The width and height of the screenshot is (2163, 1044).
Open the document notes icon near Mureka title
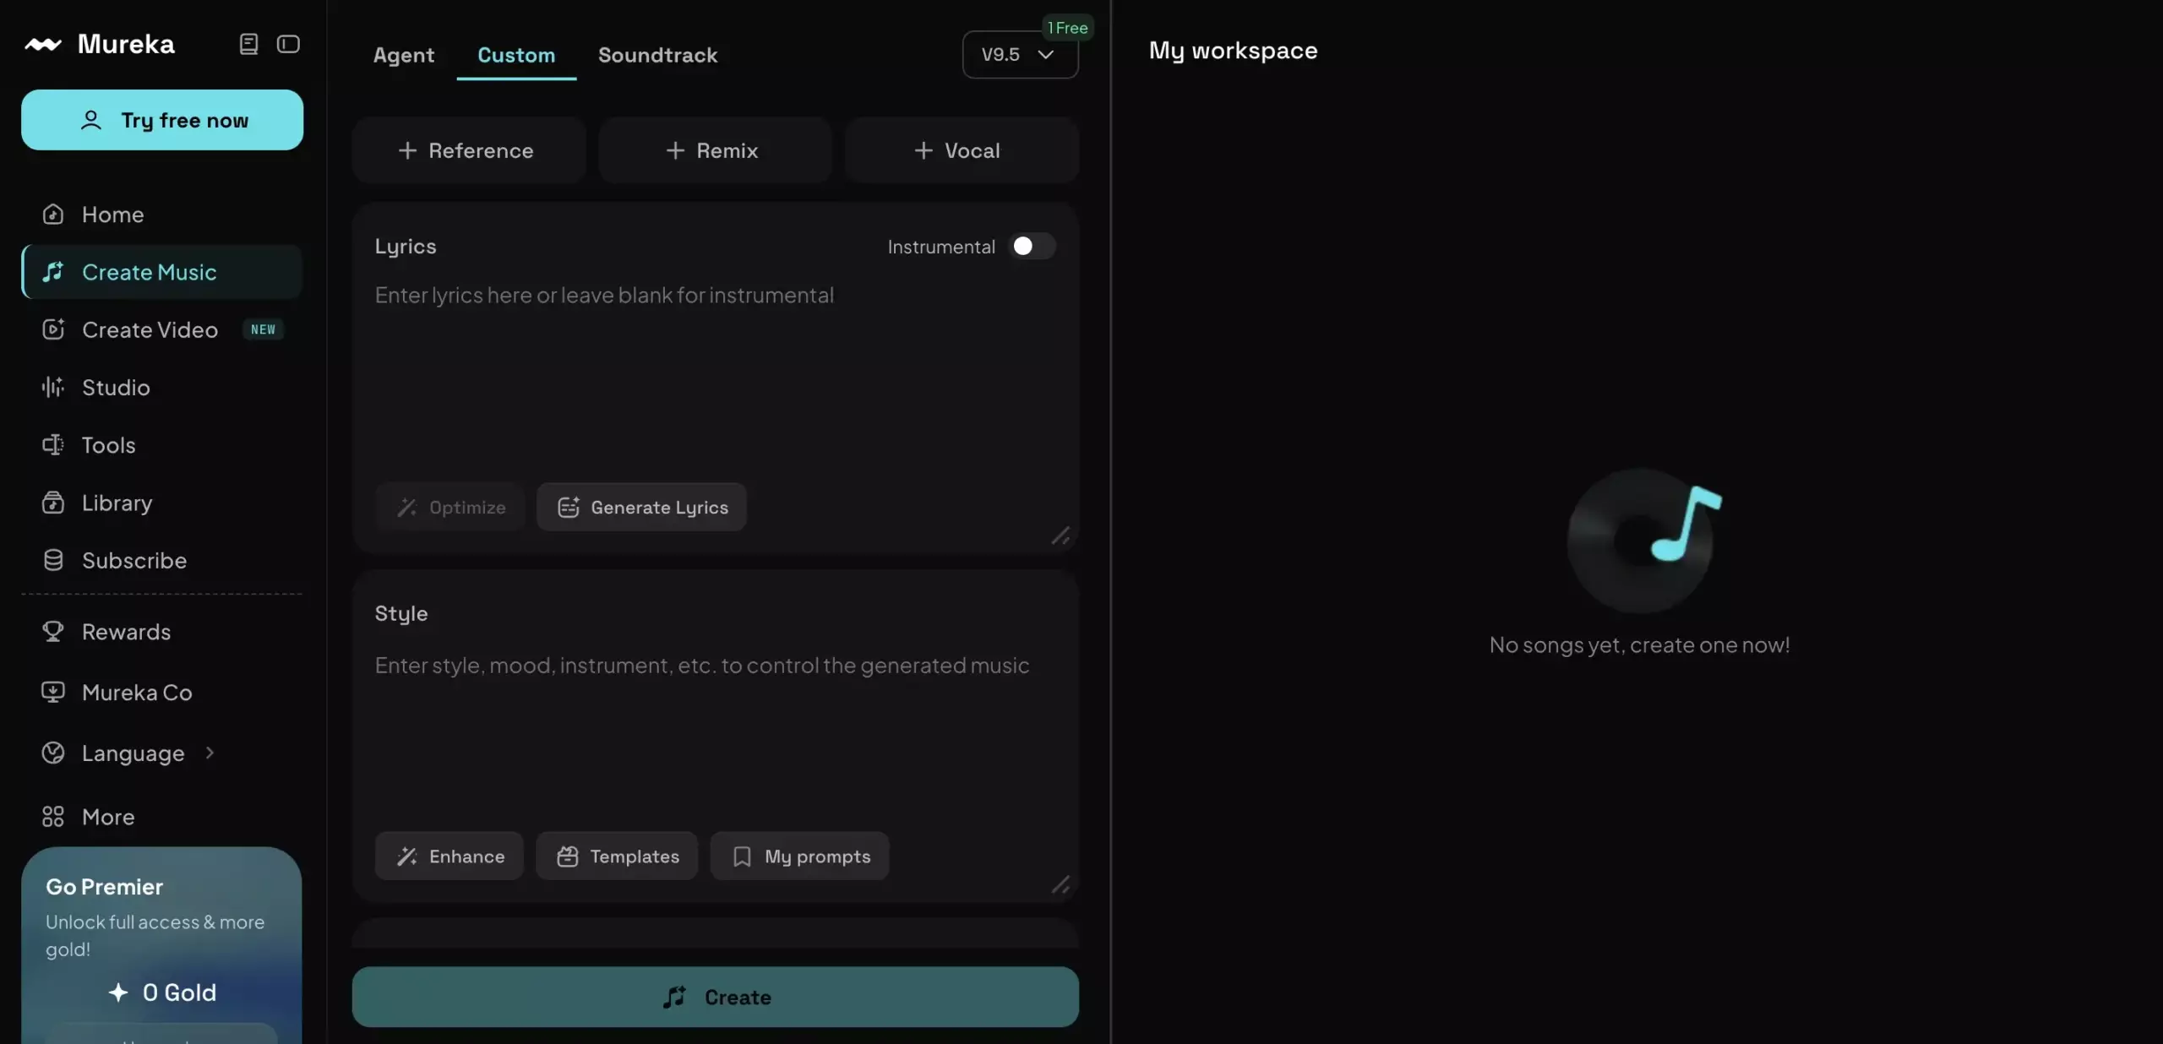248,44
